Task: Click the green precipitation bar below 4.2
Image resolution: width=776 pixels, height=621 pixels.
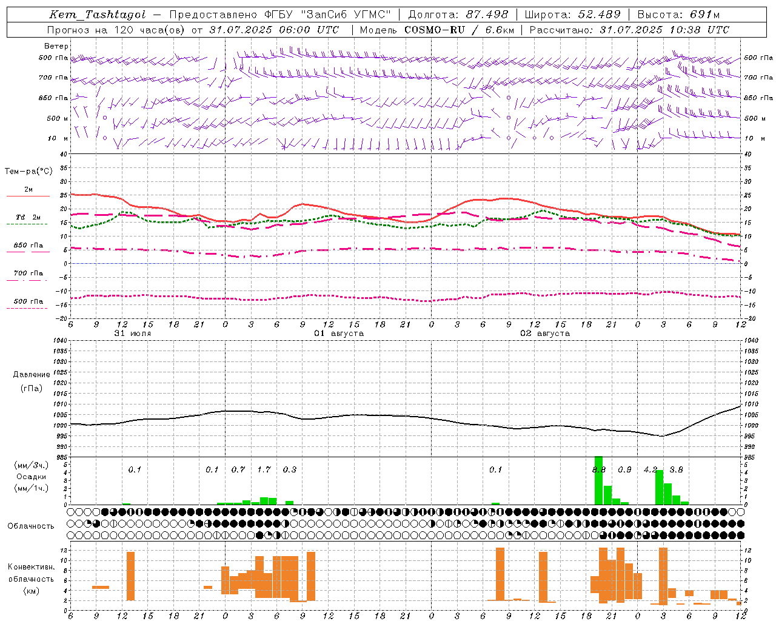Action: (660, 487)
